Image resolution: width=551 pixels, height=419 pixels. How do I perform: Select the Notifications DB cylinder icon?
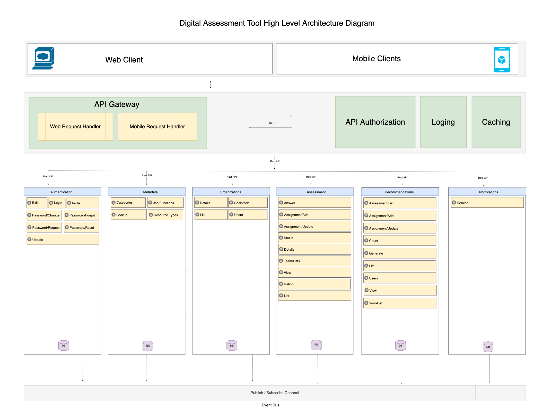[x=488, y=347]
